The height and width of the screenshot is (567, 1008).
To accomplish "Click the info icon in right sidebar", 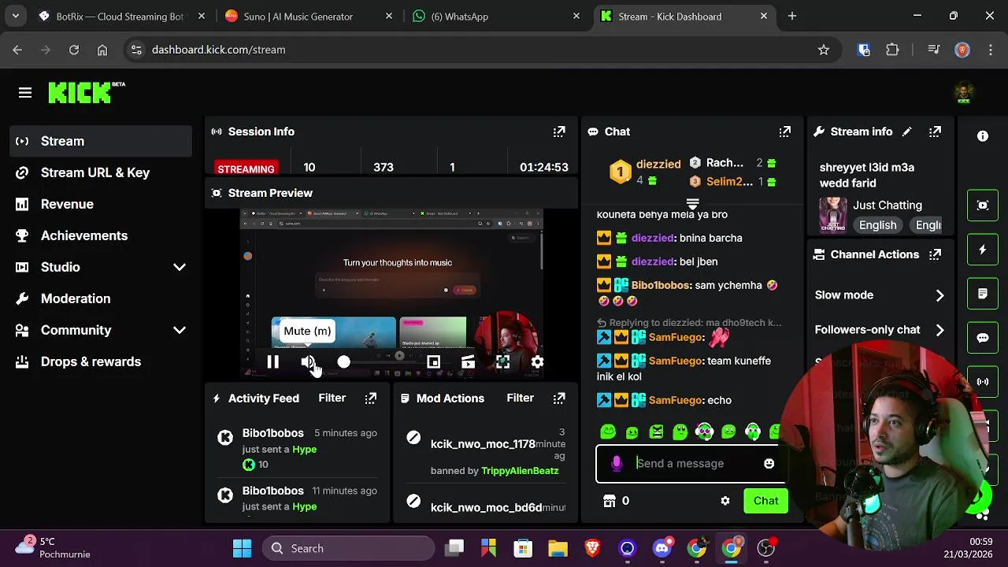I will coord(983,136).
